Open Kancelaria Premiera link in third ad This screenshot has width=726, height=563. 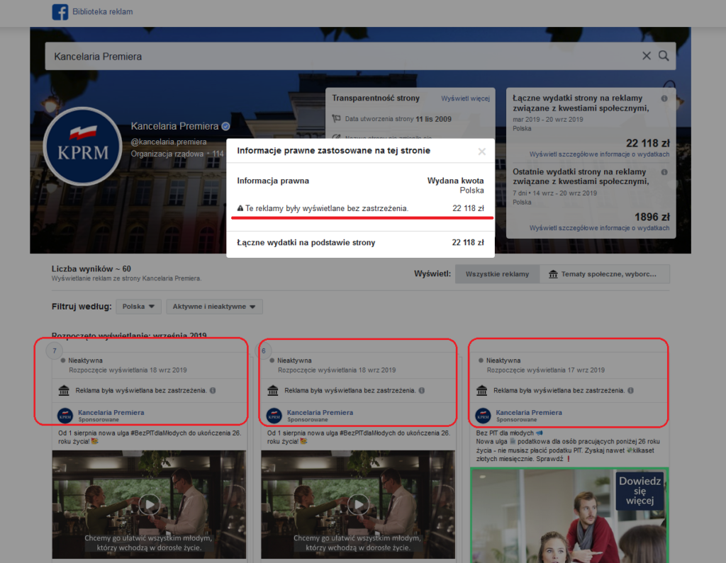[529, 412]
